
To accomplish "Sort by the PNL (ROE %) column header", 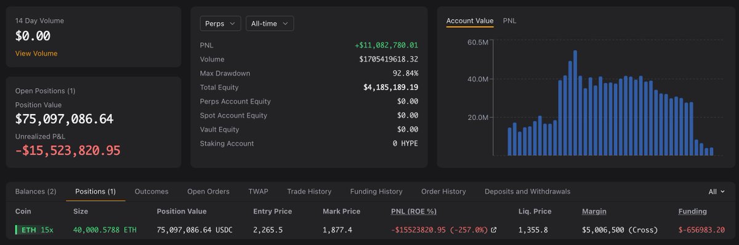I will (x=414, y=211).
